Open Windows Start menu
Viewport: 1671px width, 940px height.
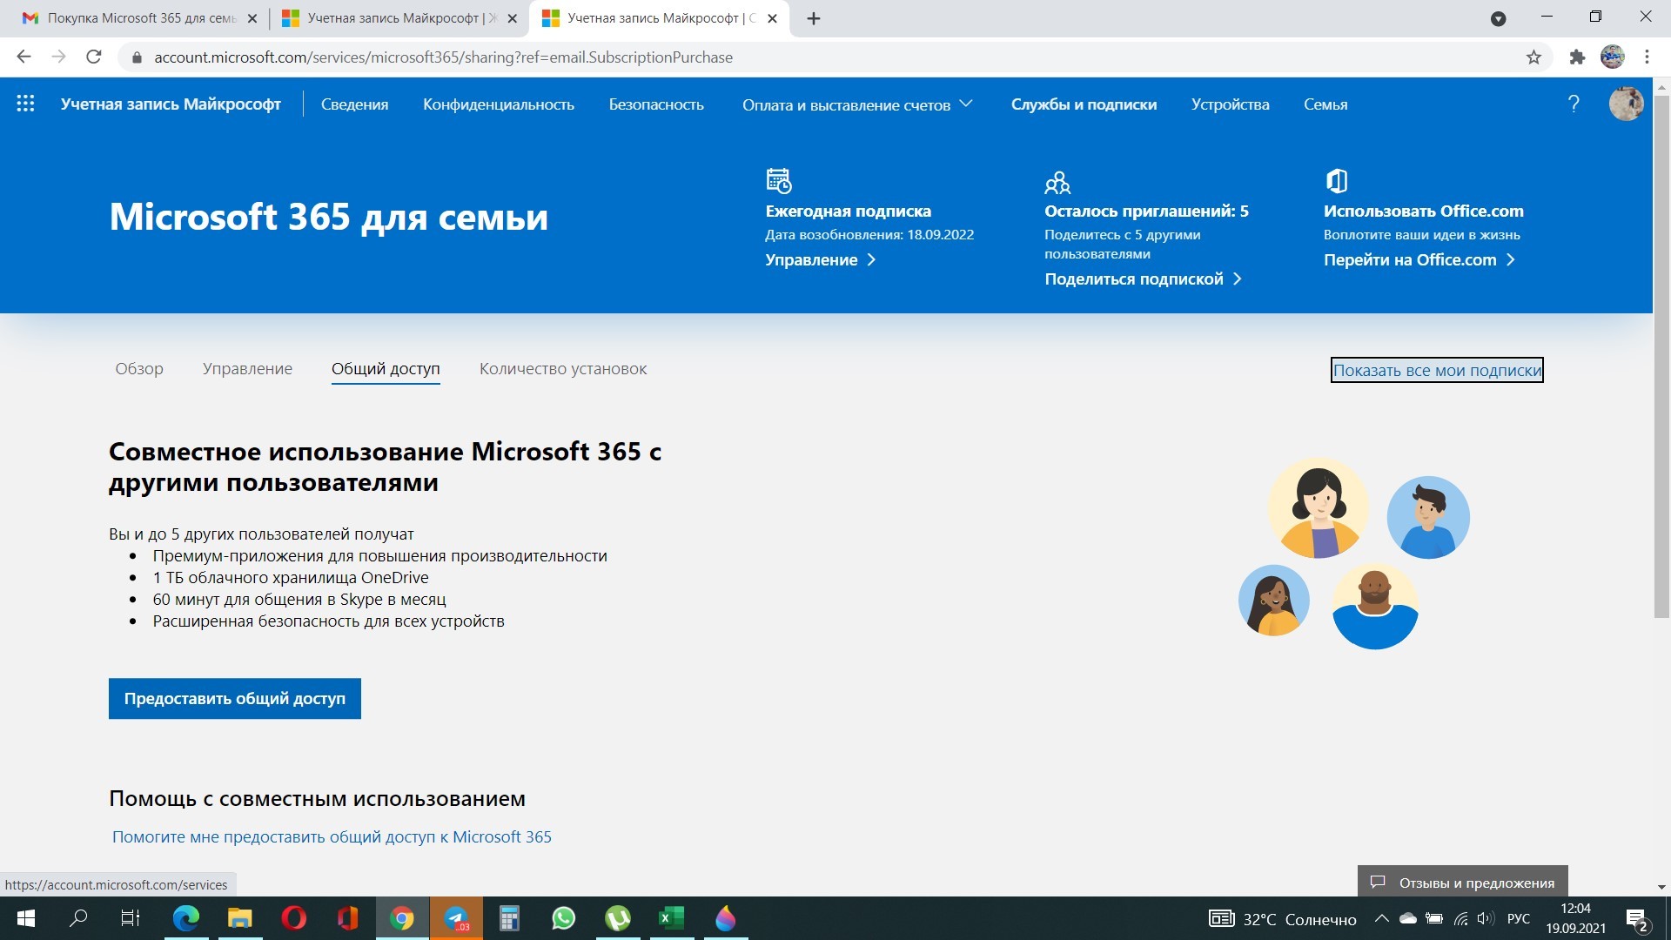pos(26,918)
